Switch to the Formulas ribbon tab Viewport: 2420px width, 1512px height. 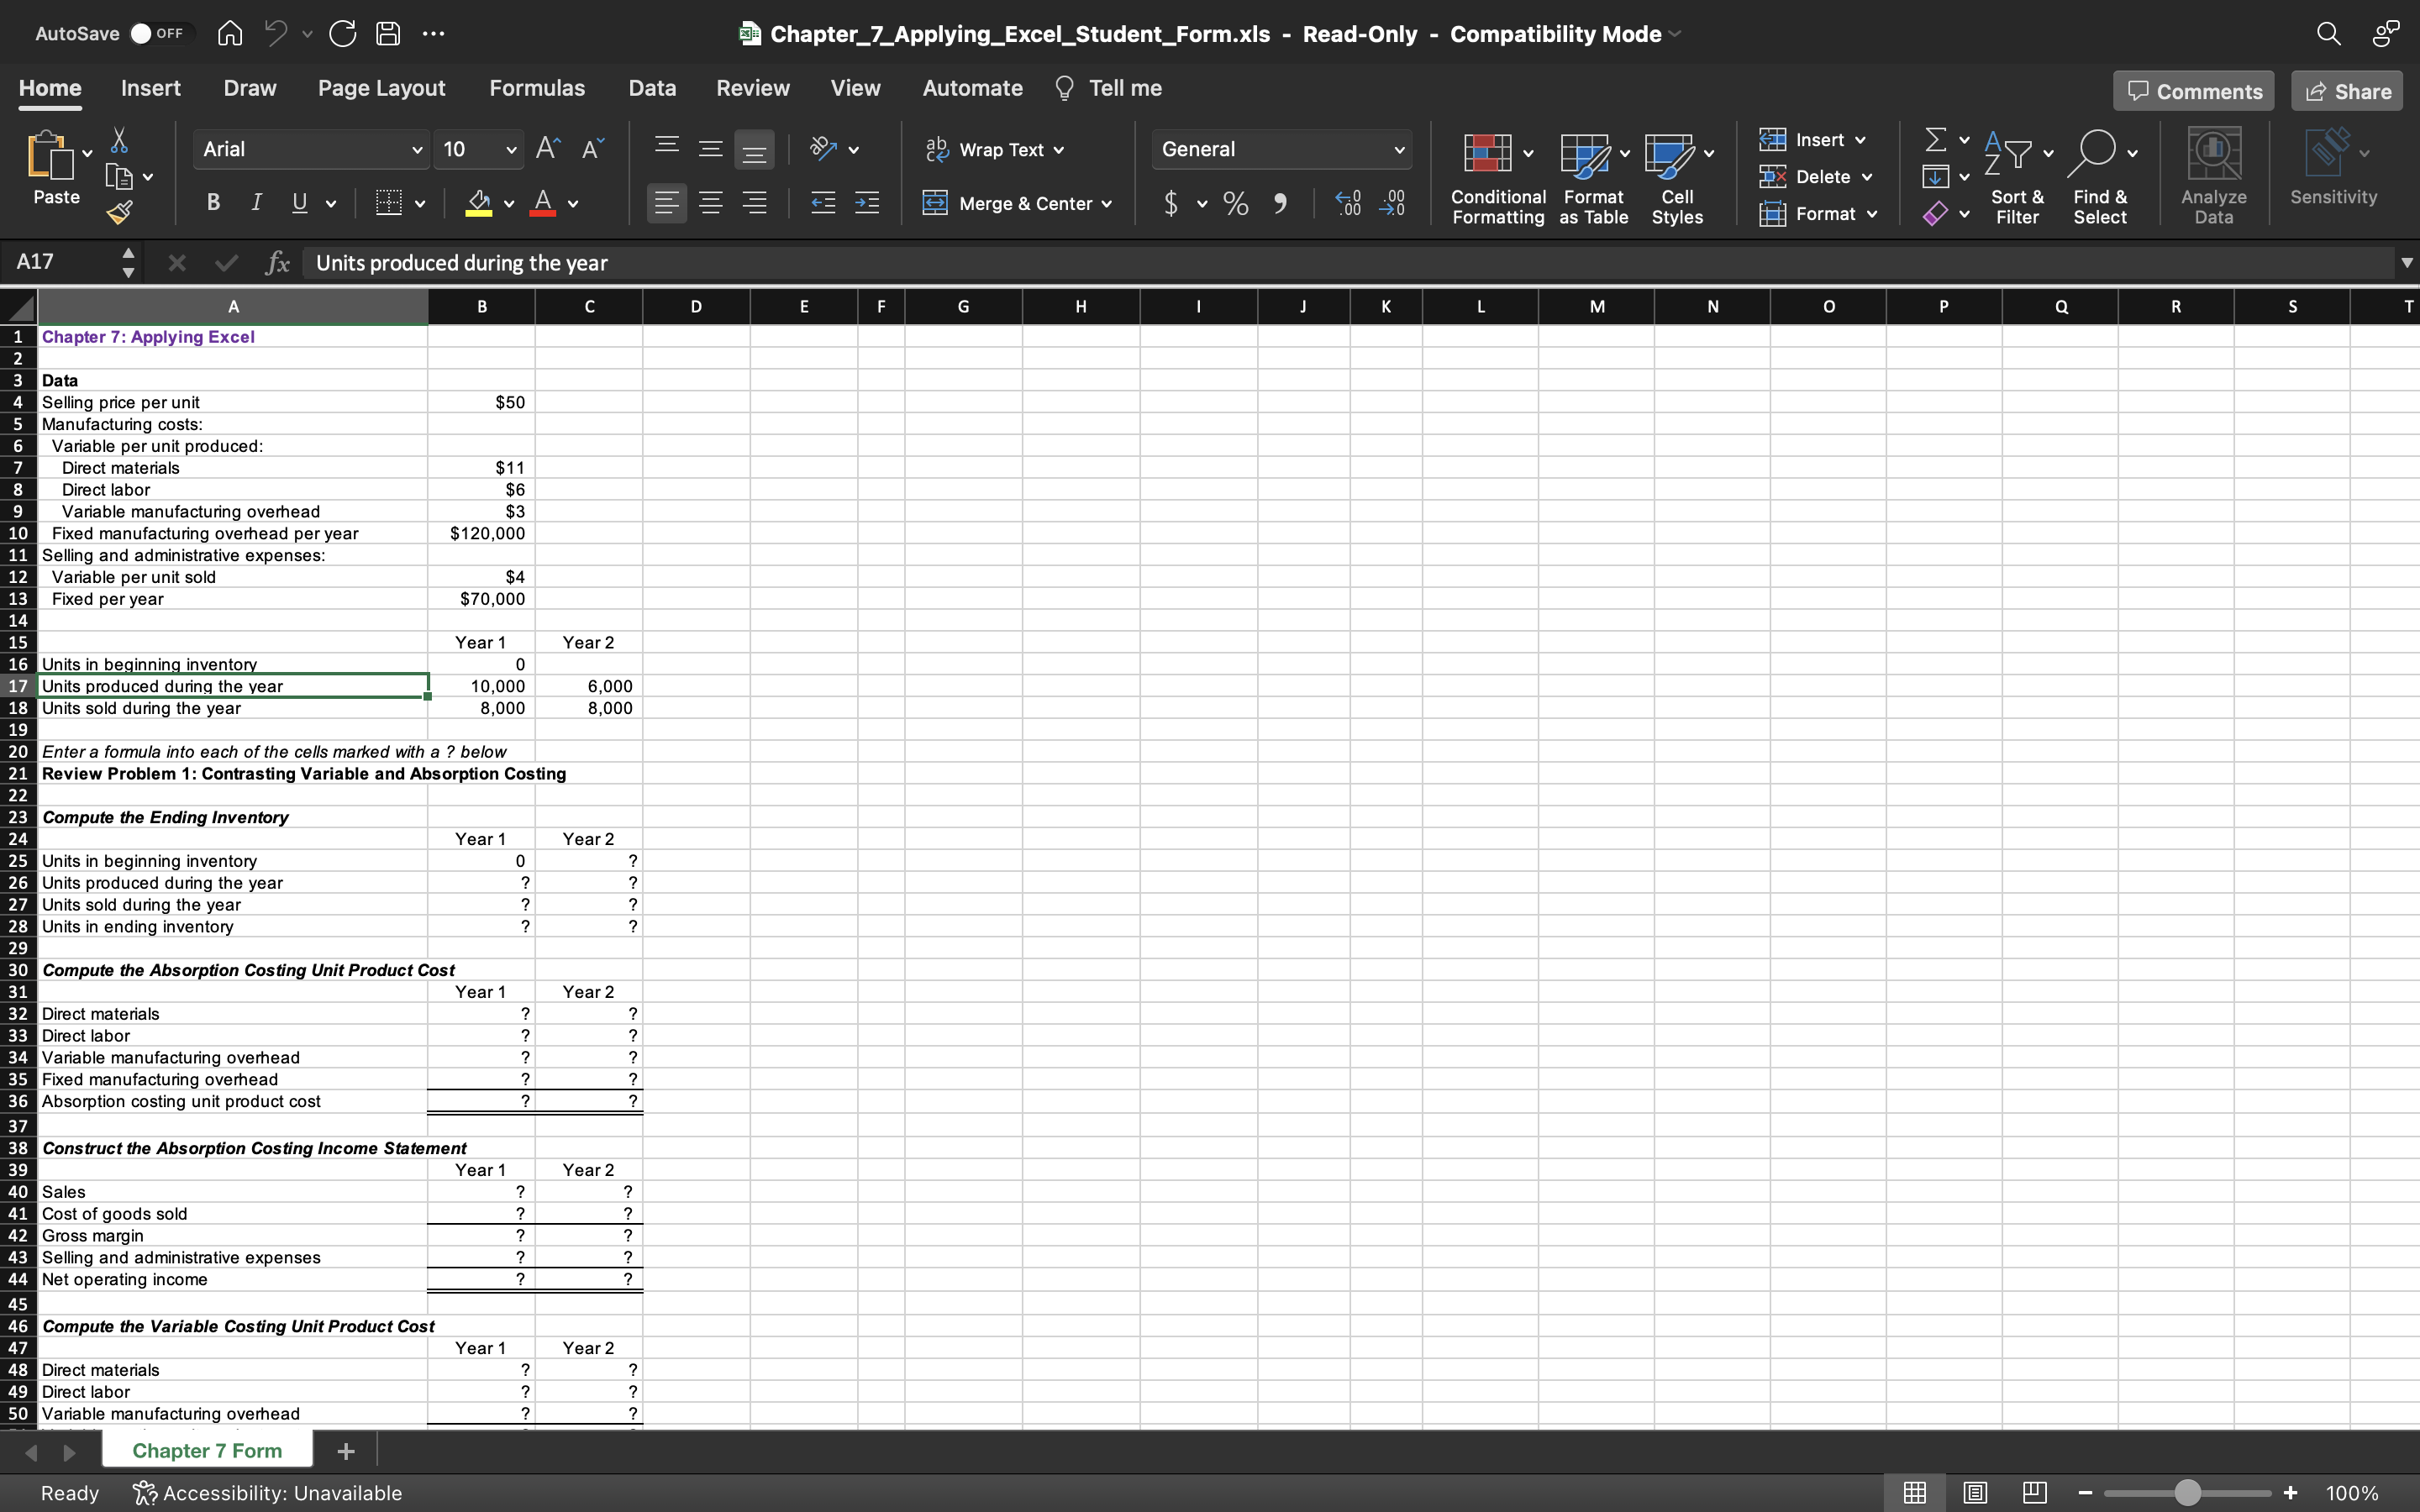tap(537, 88)
